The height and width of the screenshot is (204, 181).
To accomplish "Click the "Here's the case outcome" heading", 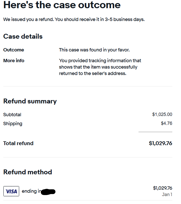I will 62,5.
